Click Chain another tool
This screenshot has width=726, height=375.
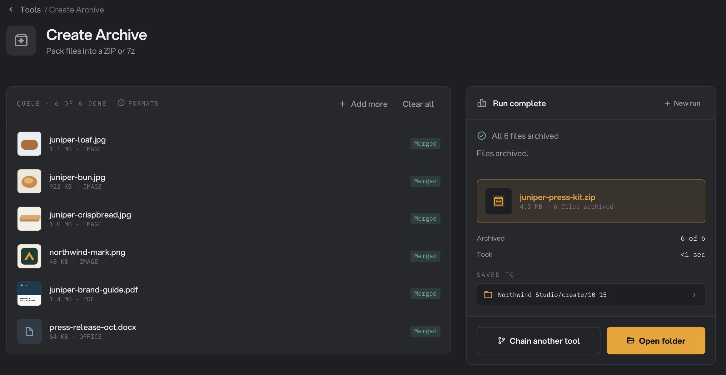[x=538, y=341]
